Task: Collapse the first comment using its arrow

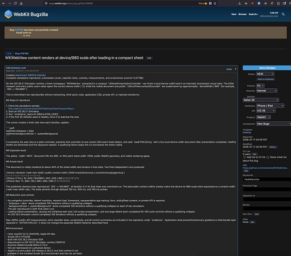Action: 236,69
